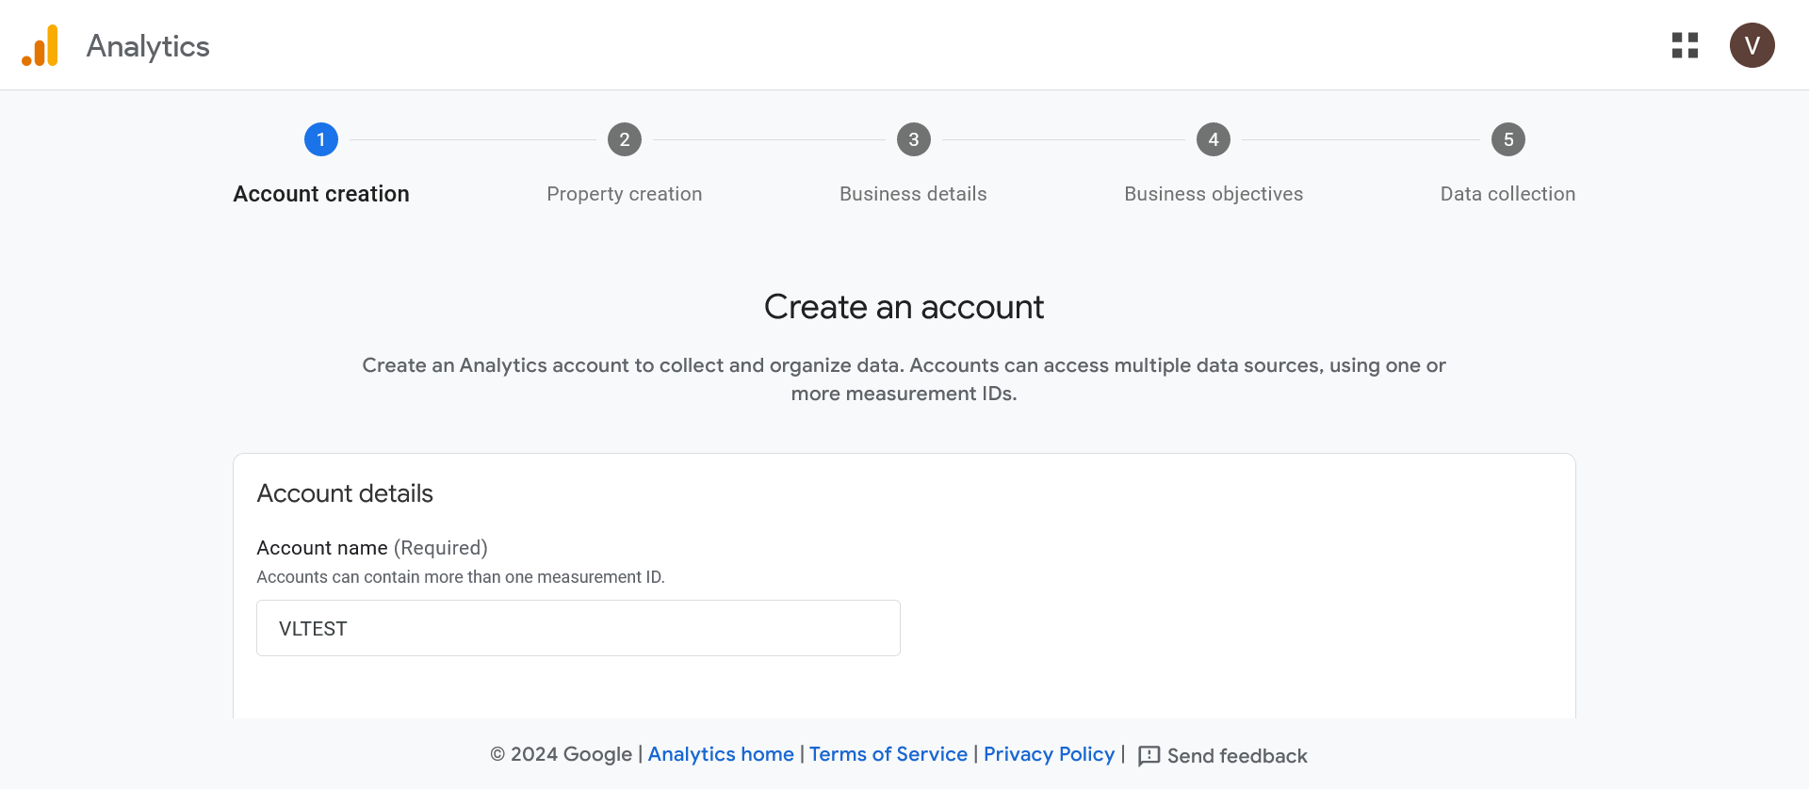Focus the Account name input field

point(578,628)
